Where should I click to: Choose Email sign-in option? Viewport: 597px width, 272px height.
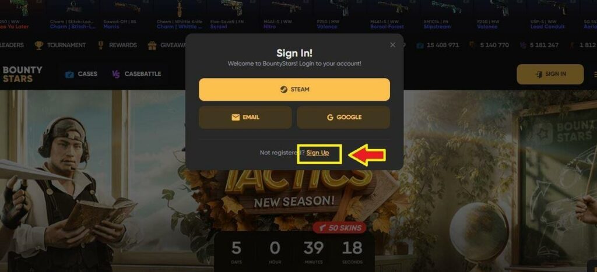[x=245, y=117]
